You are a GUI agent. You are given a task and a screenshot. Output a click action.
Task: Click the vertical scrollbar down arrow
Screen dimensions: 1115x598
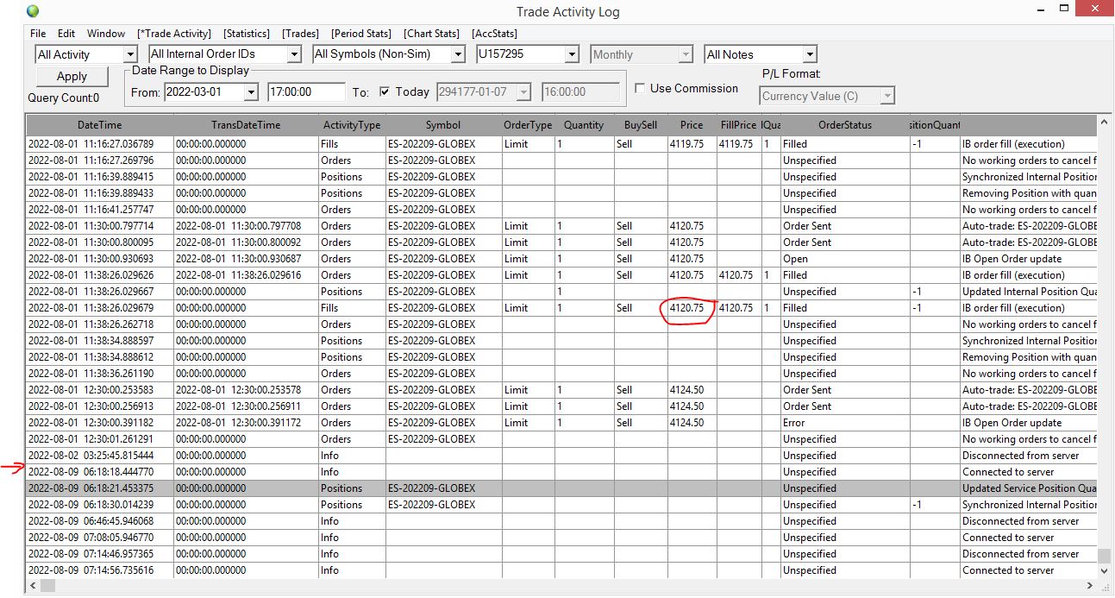coord(1105,570)
